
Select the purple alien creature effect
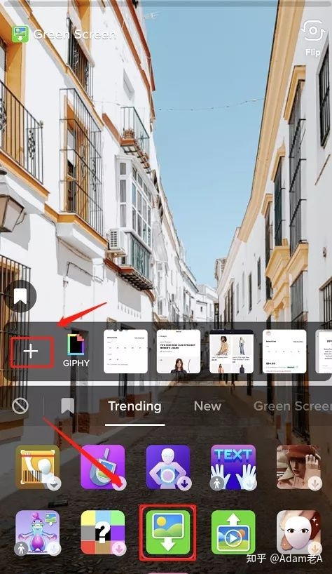[38, 533]
